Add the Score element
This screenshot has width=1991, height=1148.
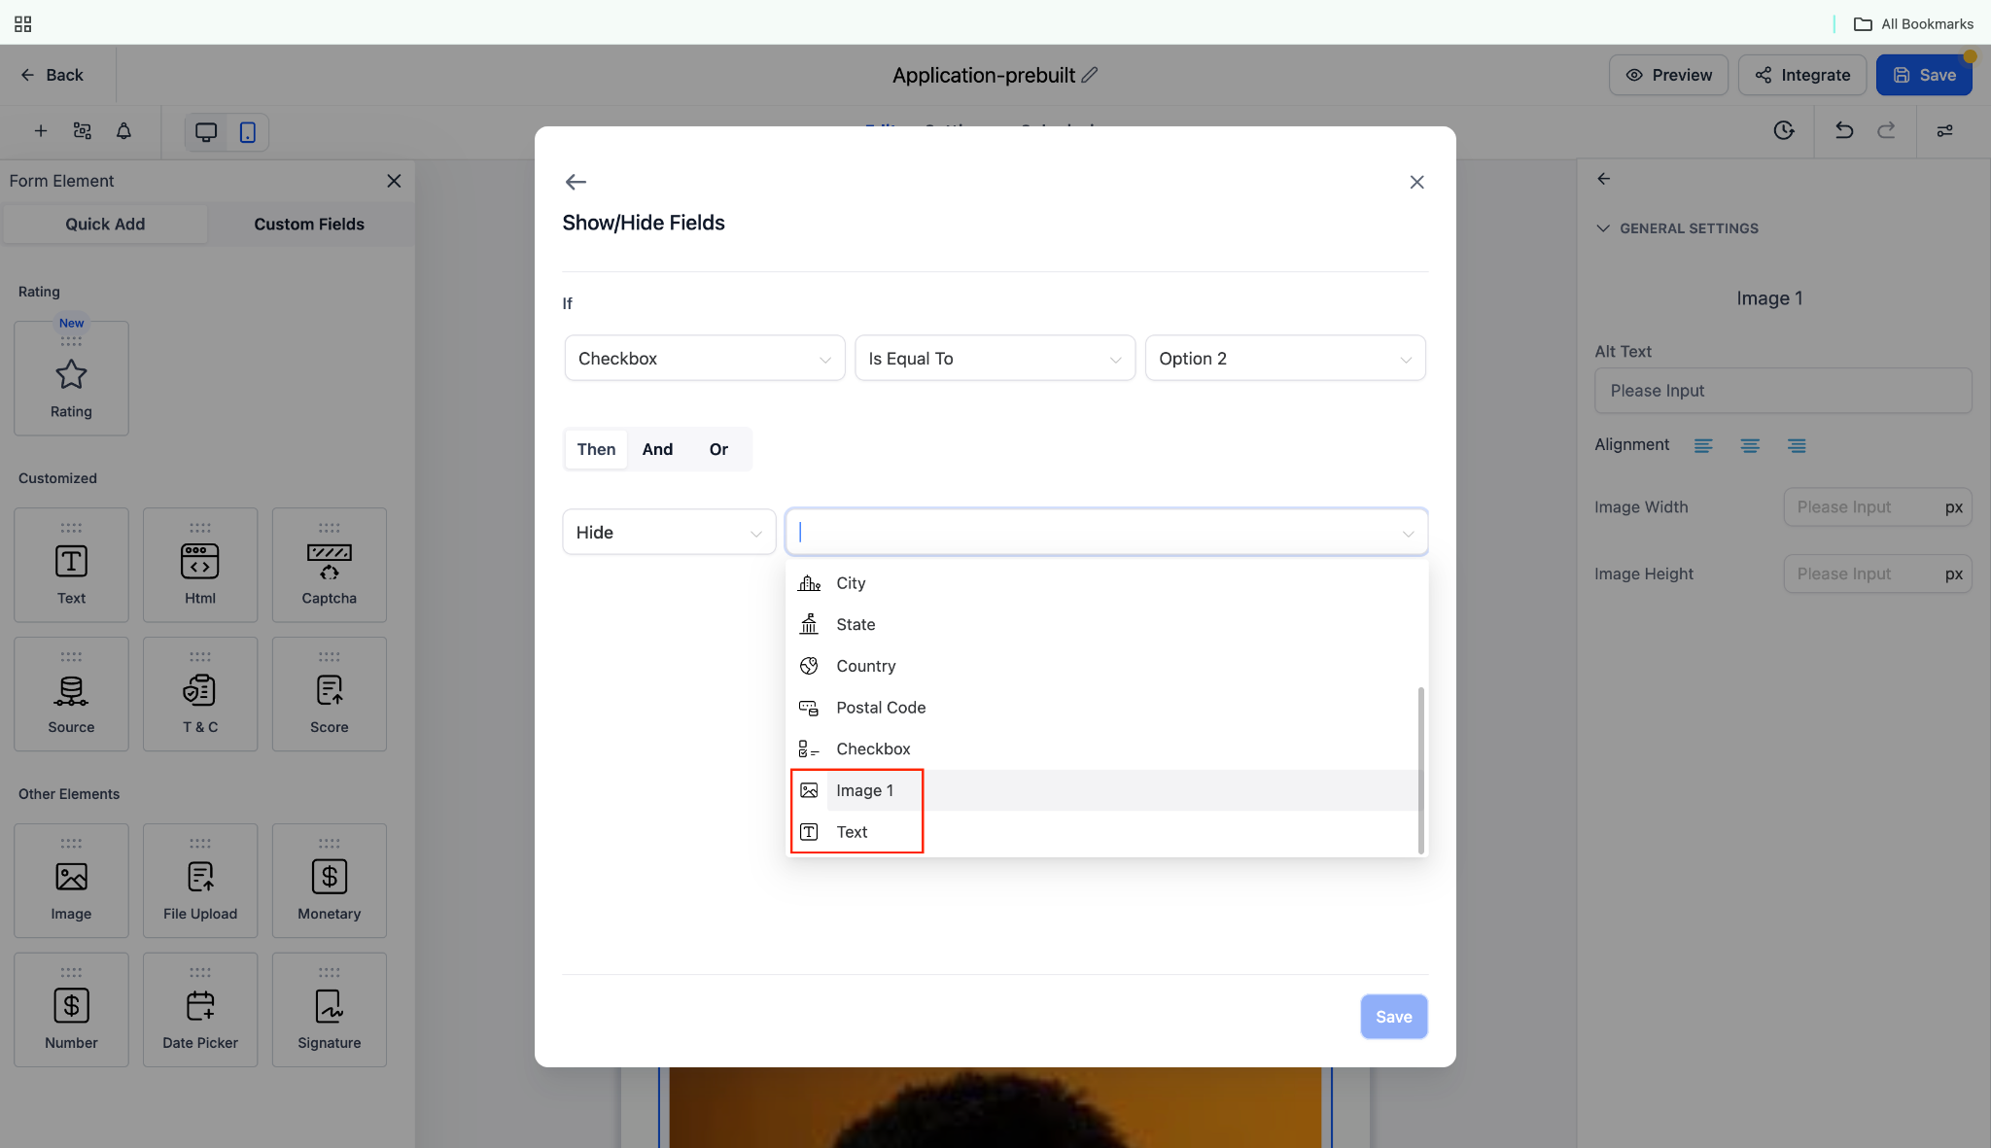point(330,694)
